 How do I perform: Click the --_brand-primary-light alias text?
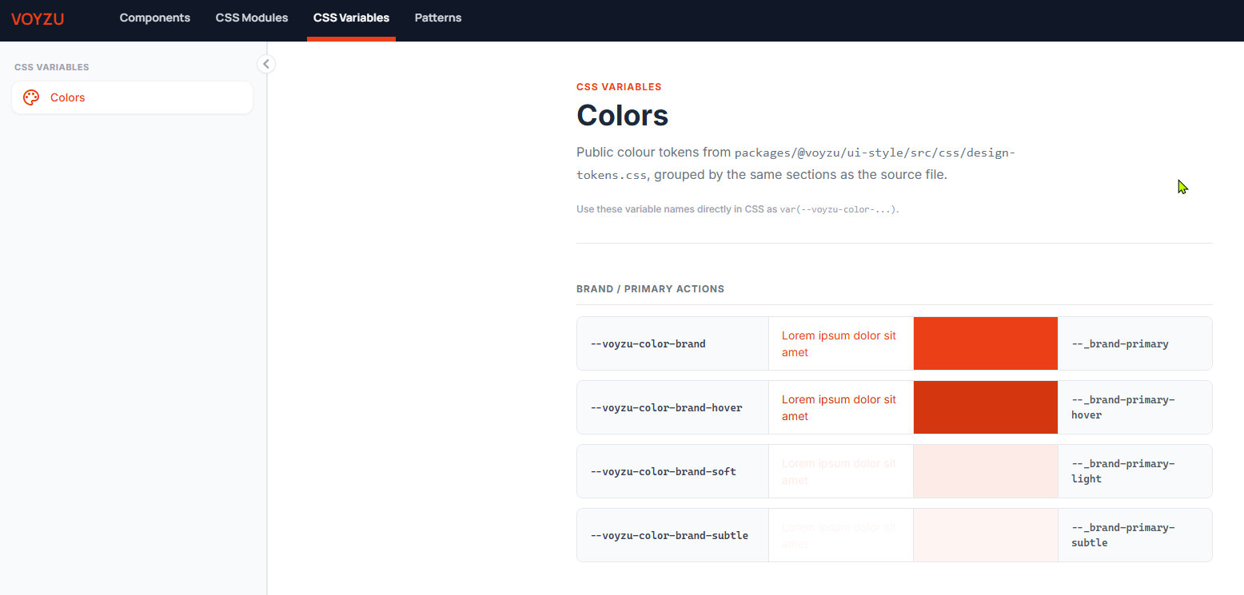tap(1123, 471)
